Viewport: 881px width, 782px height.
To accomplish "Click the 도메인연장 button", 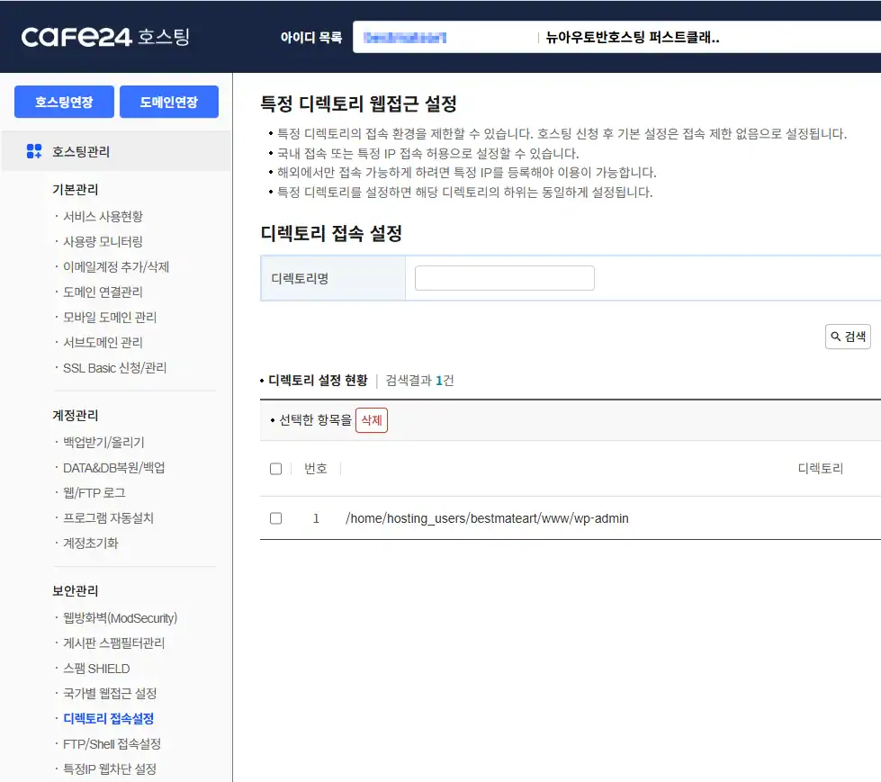I will [168, 102].
